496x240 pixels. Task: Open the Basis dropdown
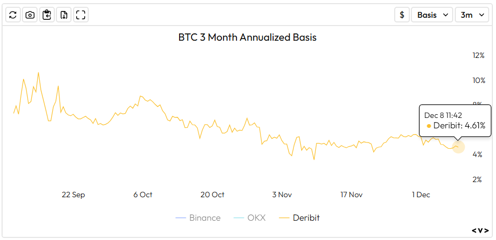(x=432, y=15)
